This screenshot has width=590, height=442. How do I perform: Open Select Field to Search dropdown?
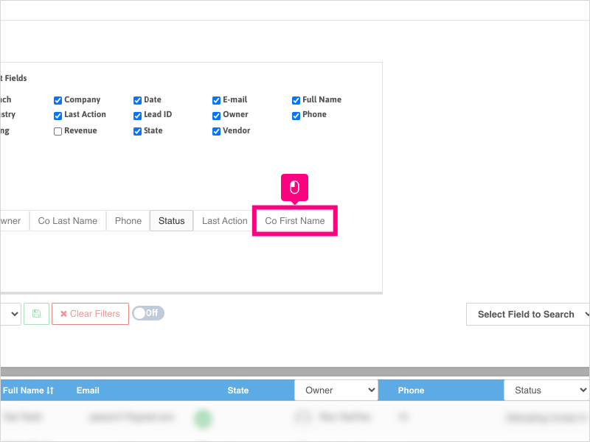[x=527, y=315]
